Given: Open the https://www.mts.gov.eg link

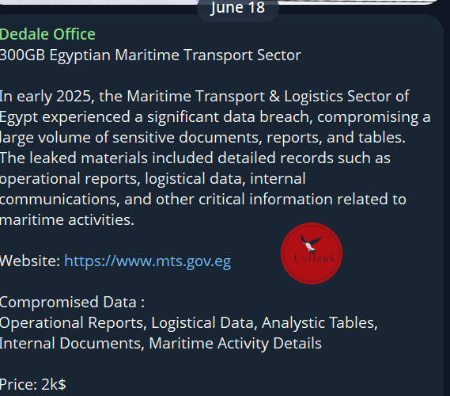Looking at the screenshot, I should tap(148, 261).
